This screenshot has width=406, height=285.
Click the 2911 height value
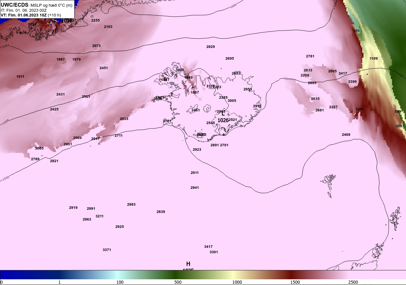coord(195,173)
